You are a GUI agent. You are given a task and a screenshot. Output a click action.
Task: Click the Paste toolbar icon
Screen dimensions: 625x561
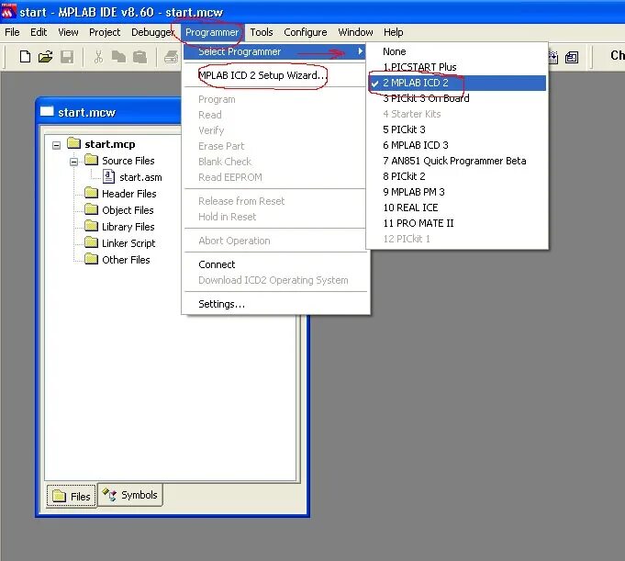(140, 57)
